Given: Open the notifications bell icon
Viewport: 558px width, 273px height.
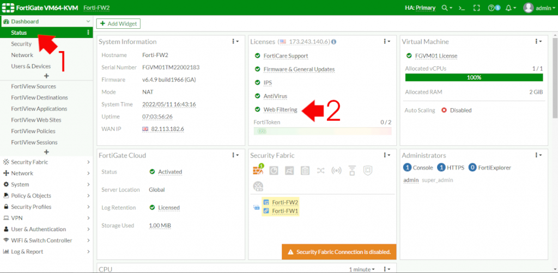Looking at the screenshot, I should point(511,8).
